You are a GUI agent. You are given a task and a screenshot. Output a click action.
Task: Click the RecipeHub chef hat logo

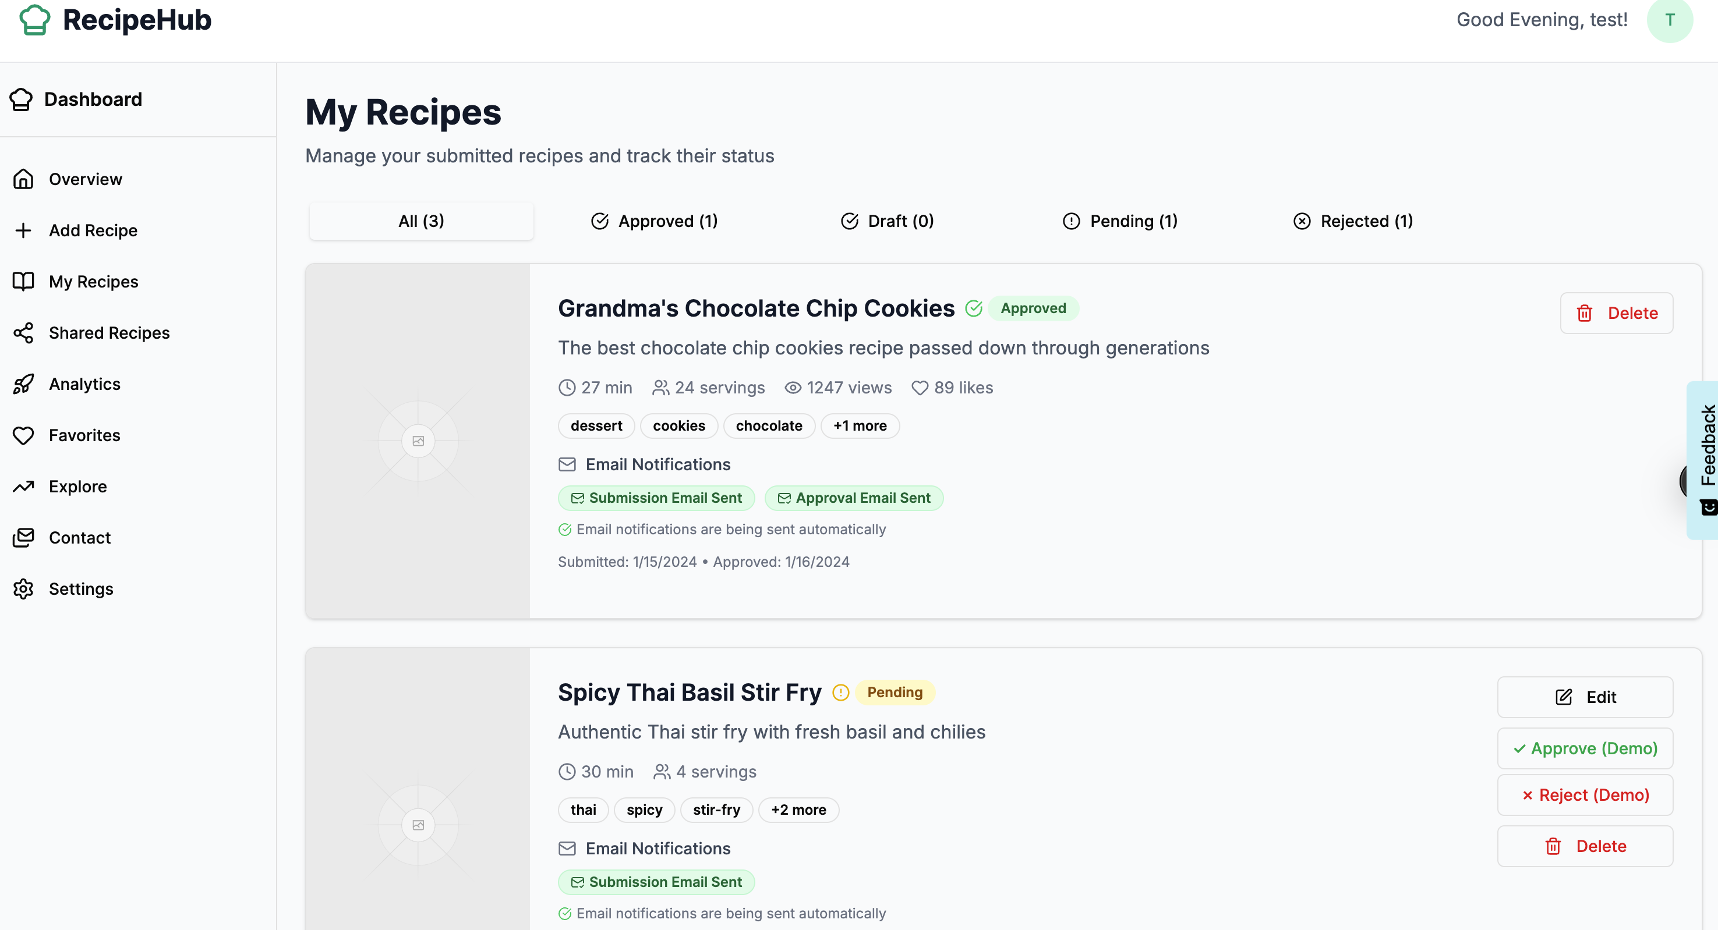point(35,20)
